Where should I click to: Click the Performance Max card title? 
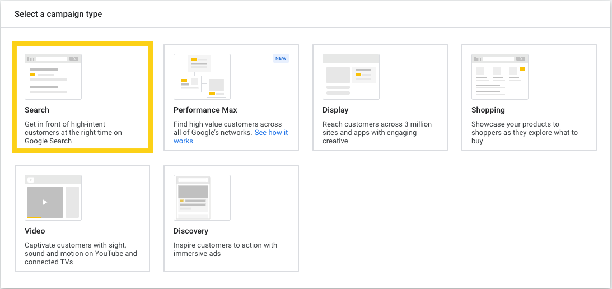(205, 110)
